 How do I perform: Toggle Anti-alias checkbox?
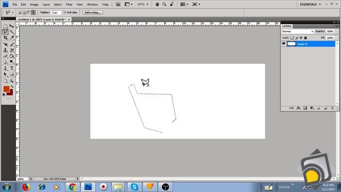[x=65, y=13]
